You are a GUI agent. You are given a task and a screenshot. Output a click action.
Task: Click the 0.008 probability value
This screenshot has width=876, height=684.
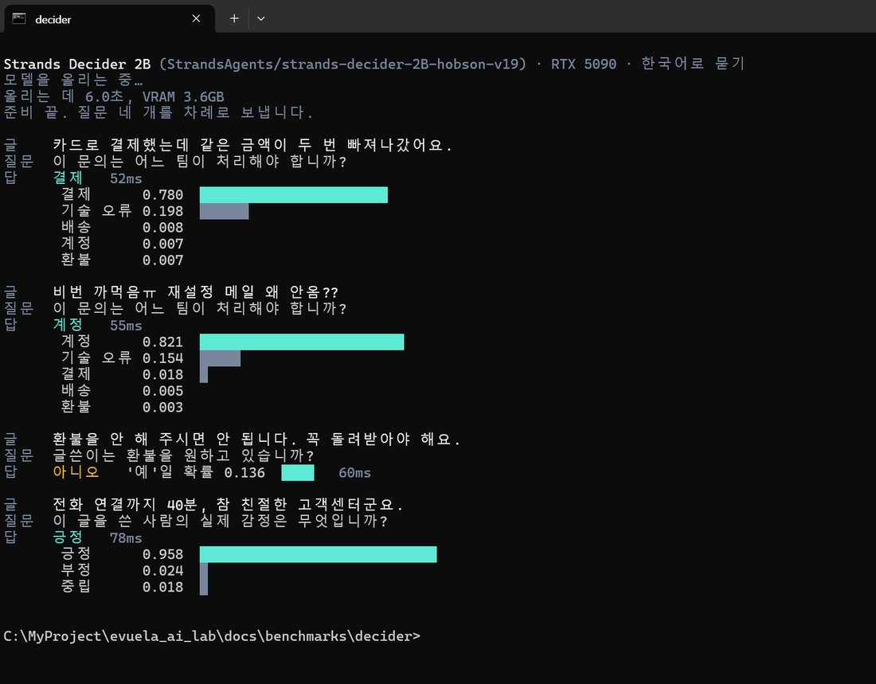[x=162, y=228]
